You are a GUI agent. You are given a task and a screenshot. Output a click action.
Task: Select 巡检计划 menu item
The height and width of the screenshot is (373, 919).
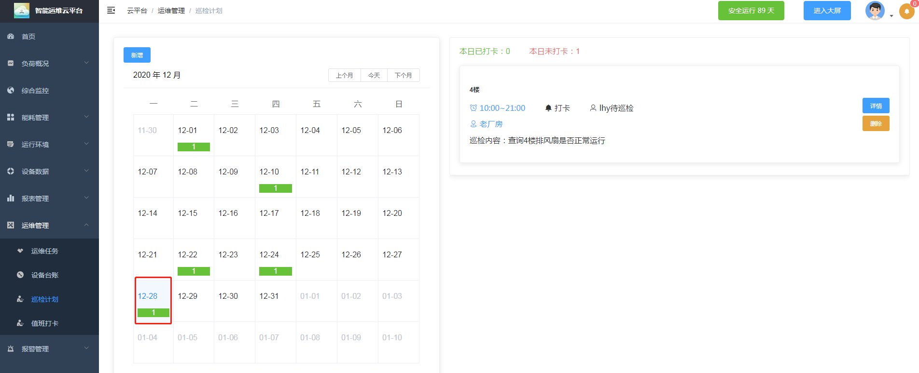click(44, 299)
